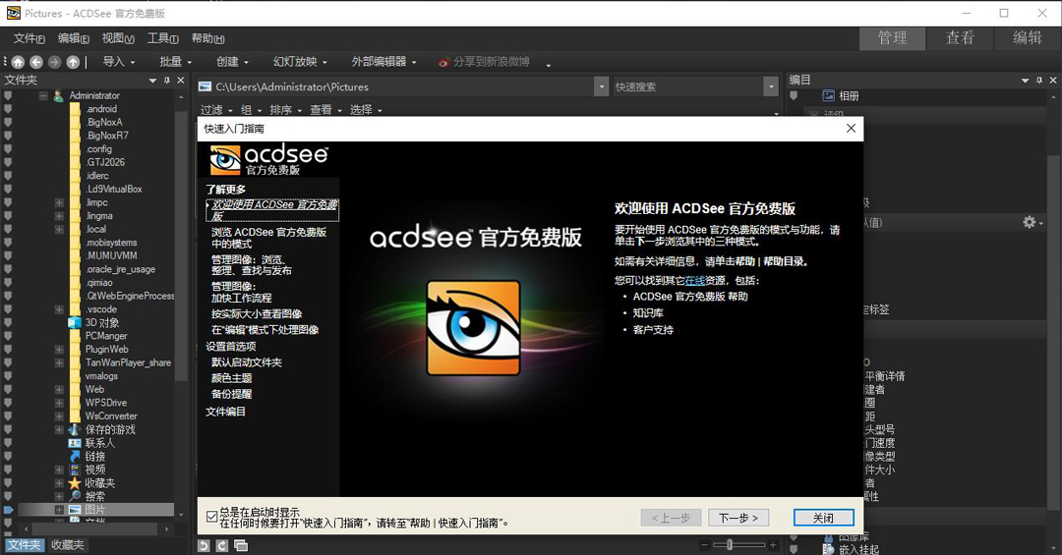The height and width of the screenshot is (555, 1062).
Task: Expand the path address dropdown arrow
Action: coord(601,86)
